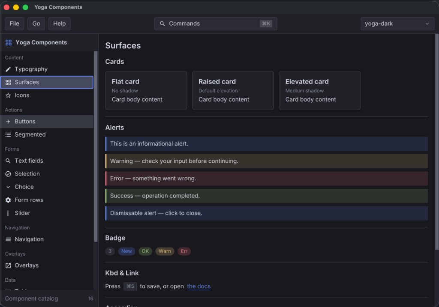Image resolution: width=439 pixels, height=307 pixels.
Task: Click the Success alert banner
Action: (x=267, y=196)
